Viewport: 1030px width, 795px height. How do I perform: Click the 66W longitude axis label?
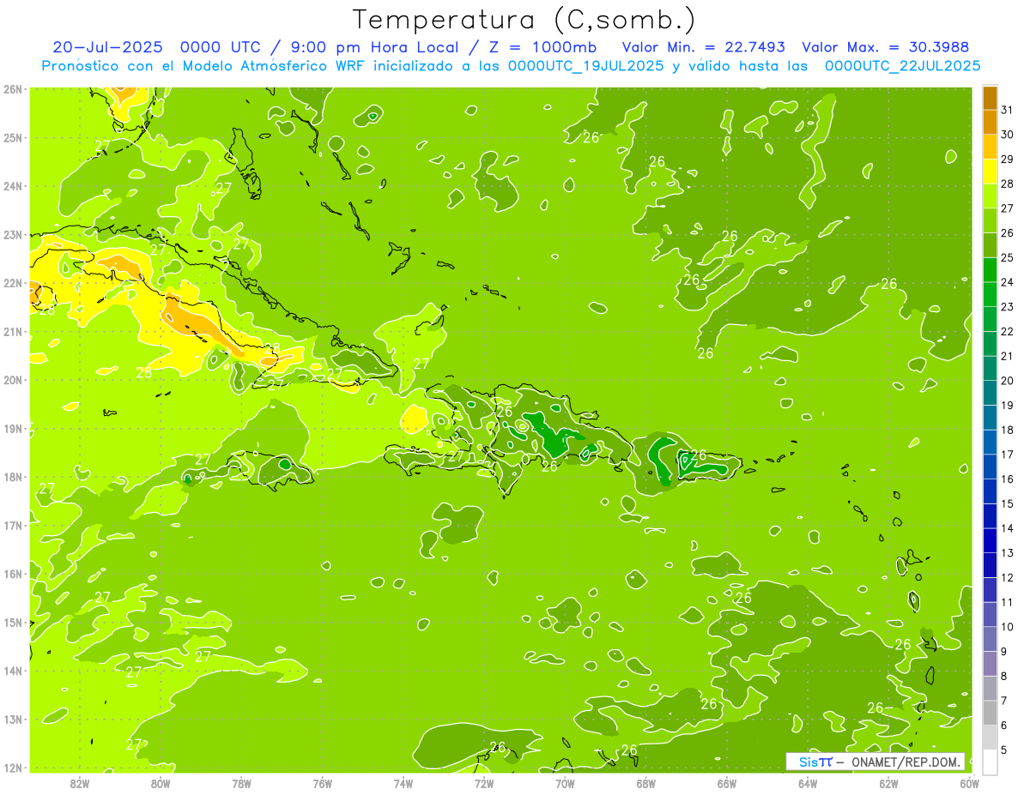click(x=727, y=782)
